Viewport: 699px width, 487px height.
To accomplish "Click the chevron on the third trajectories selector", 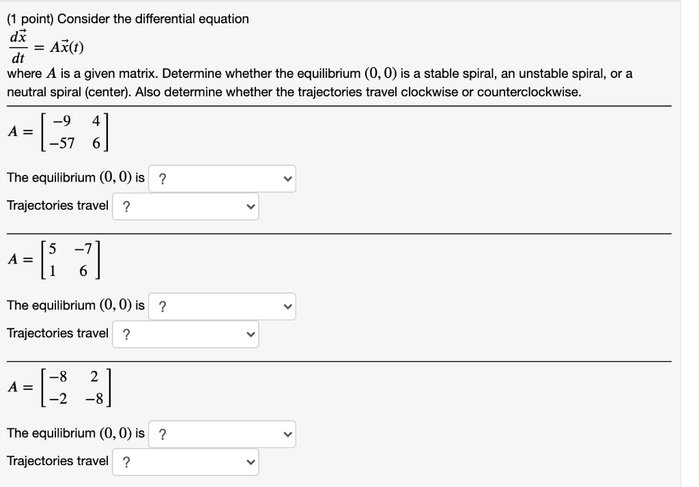I will tap(250, 461).
